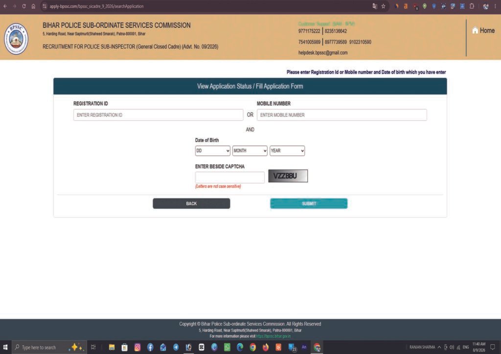This screenshot has width=501, height=354.
Task: Click the 'View Application Status' panel heading
Action: click(x=250, y=86)
